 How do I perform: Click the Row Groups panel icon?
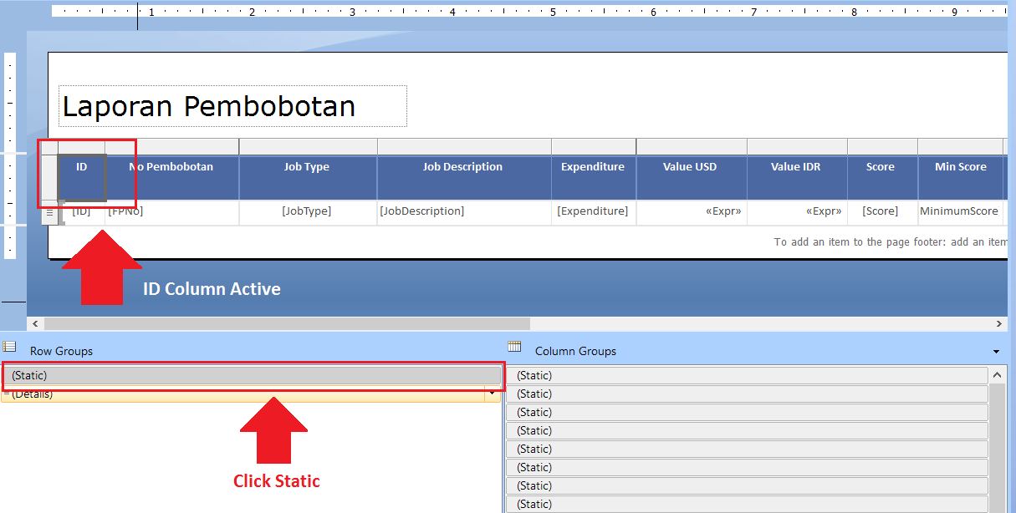(9, 346)
